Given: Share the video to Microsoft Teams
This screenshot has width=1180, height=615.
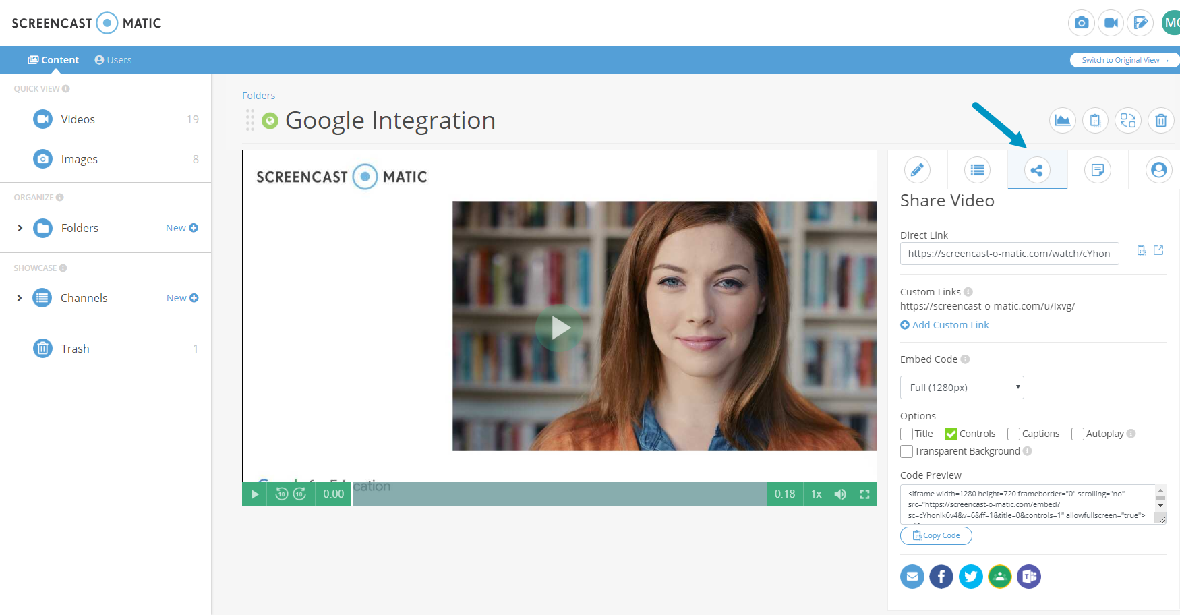Looking at the screenshot, I should click(1029, 577).
